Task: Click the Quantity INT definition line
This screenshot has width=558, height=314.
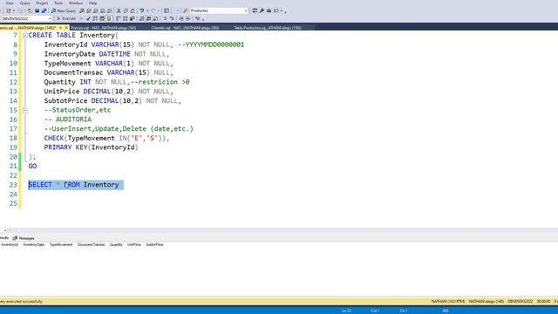Action: 117,82
